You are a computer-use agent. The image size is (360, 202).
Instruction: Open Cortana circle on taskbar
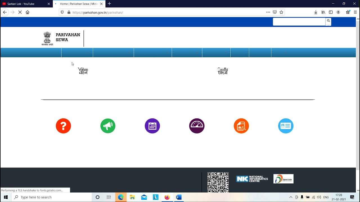[98, 197]
